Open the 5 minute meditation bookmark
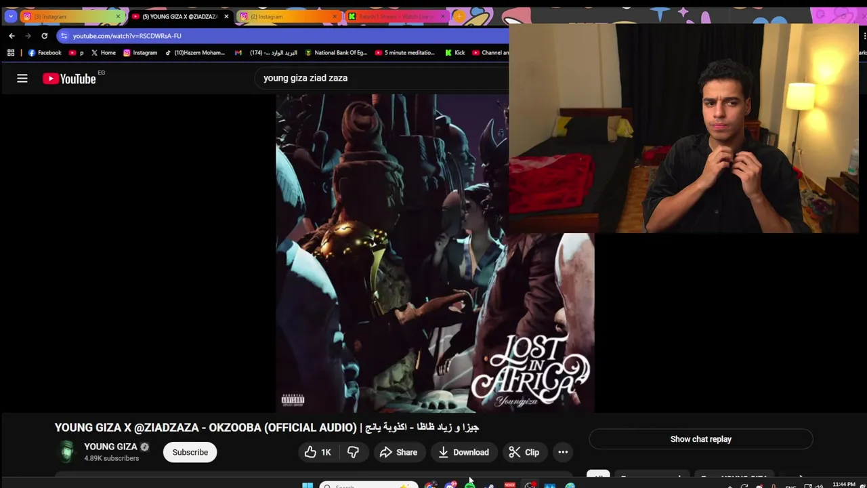The width and height of the screenshot is (867, 488). [x=405, y=53]
